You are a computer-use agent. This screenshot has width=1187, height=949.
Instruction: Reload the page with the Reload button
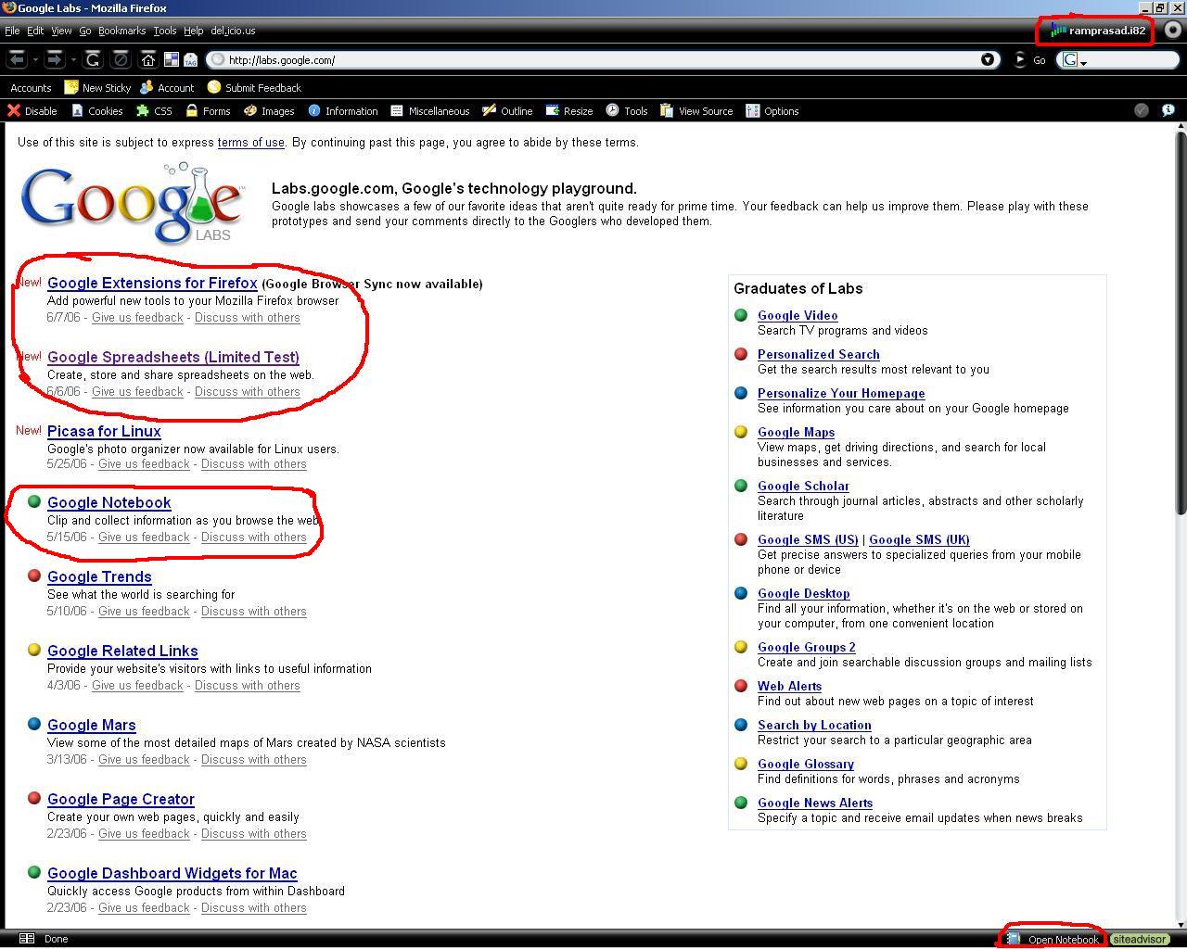(x=93, y=59)
